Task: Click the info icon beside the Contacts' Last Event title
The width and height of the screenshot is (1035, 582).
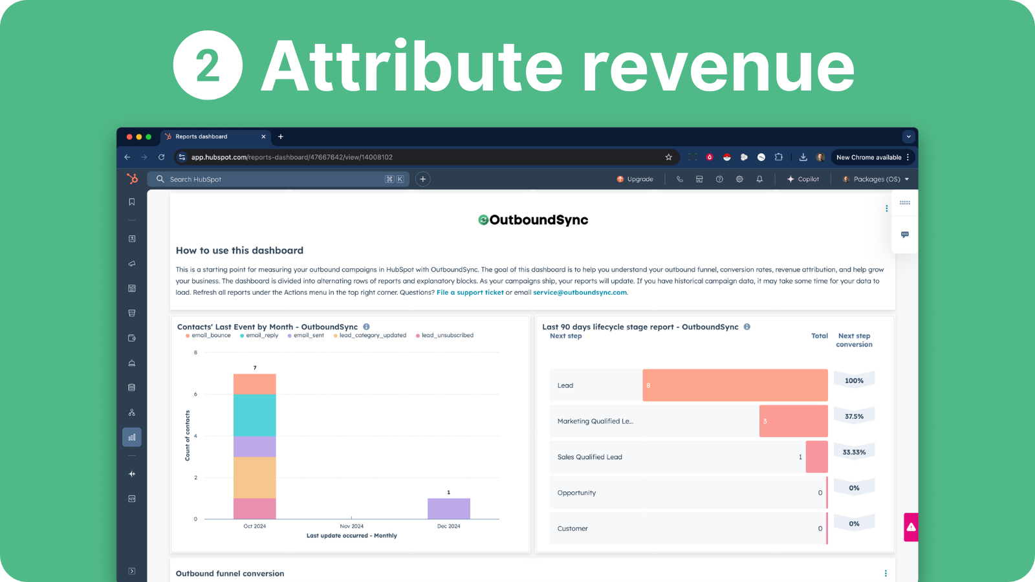Action: 366,327
